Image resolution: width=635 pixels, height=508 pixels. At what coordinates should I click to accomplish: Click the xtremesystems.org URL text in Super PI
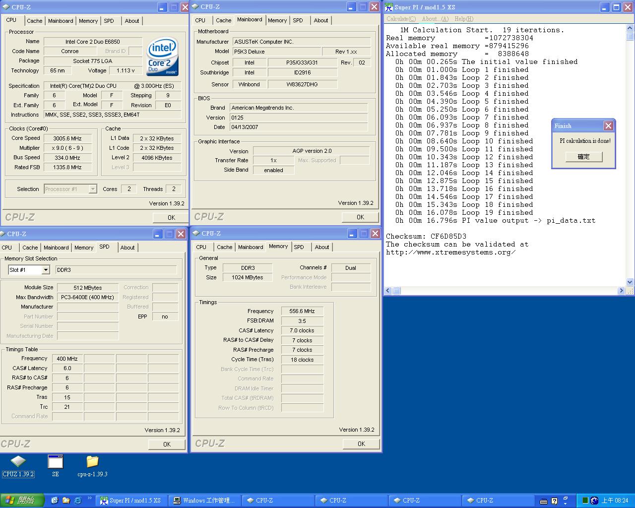450,252
